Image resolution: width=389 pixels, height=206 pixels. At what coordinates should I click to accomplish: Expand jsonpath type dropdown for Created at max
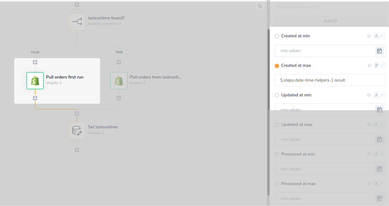coord(379,66)
